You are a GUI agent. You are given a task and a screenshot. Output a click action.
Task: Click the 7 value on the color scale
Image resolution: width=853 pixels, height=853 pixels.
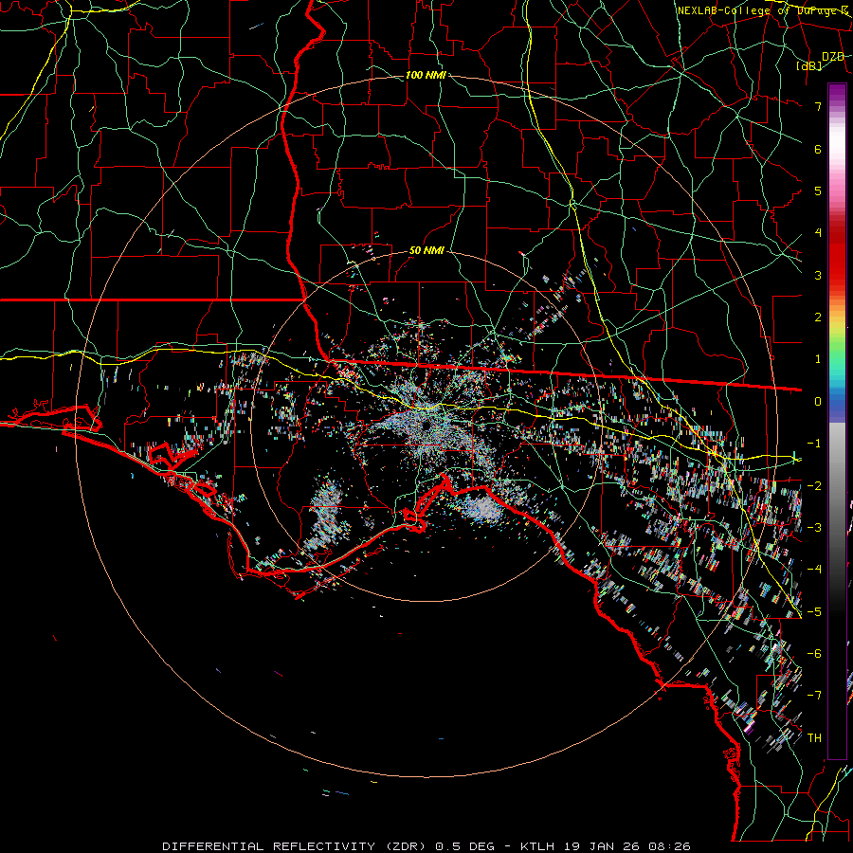click(818, 106)
